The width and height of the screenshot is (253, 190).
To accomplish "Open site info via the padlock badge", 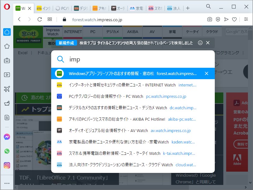I will pyautogui.click(x=64, y=19).
